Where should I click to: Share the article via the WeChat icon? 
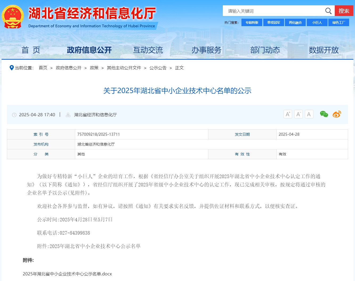point(324,114)
